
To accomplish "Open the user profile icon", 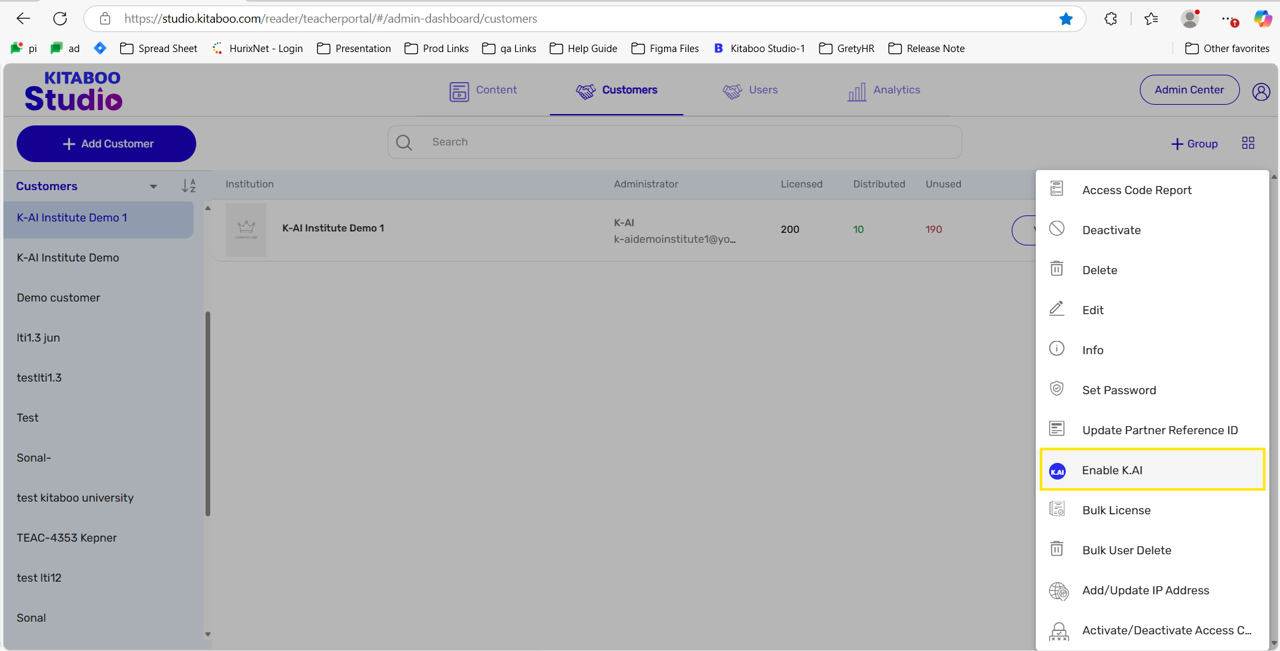I will click(x=1261, y=92).
